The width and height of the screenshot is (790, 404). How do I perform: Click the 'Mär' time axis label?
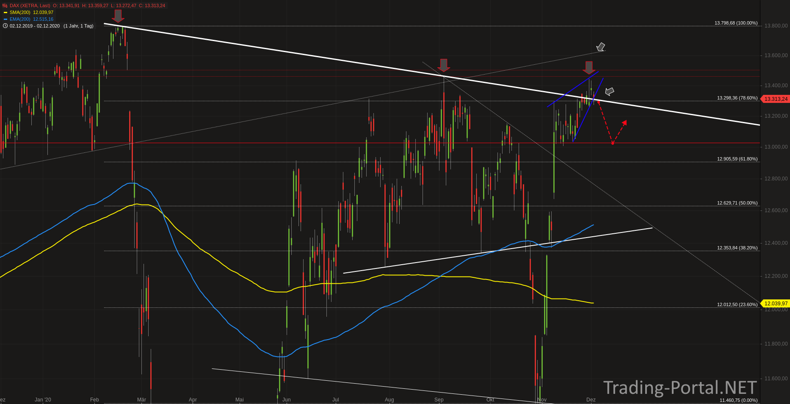point(141,400)
